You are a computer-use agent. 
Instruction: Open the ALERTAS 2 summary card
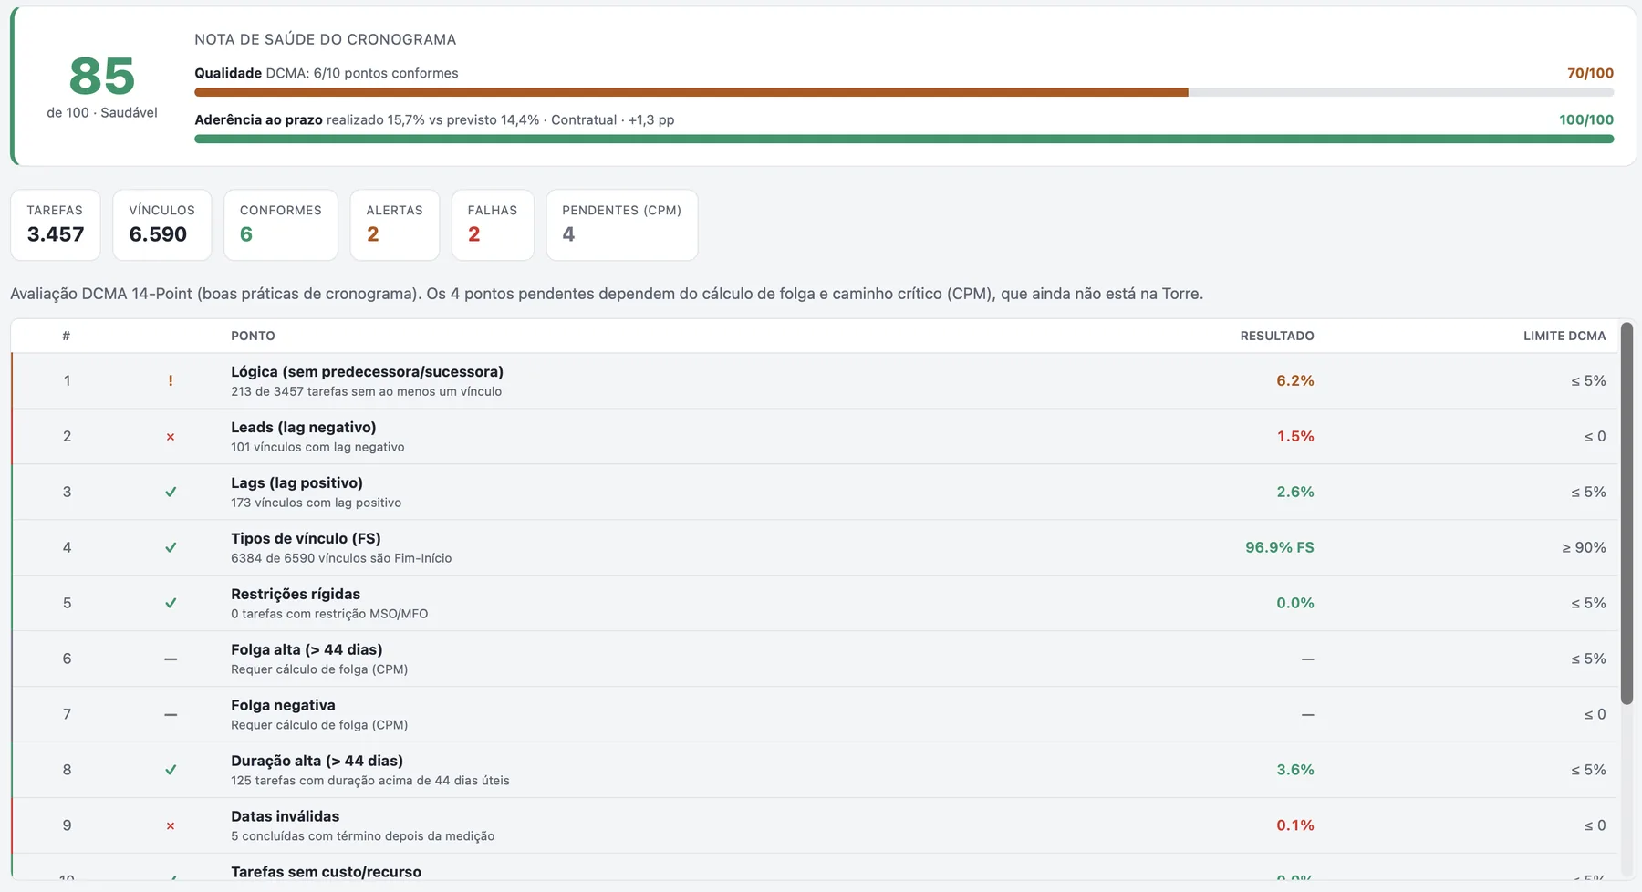point(395,224)
